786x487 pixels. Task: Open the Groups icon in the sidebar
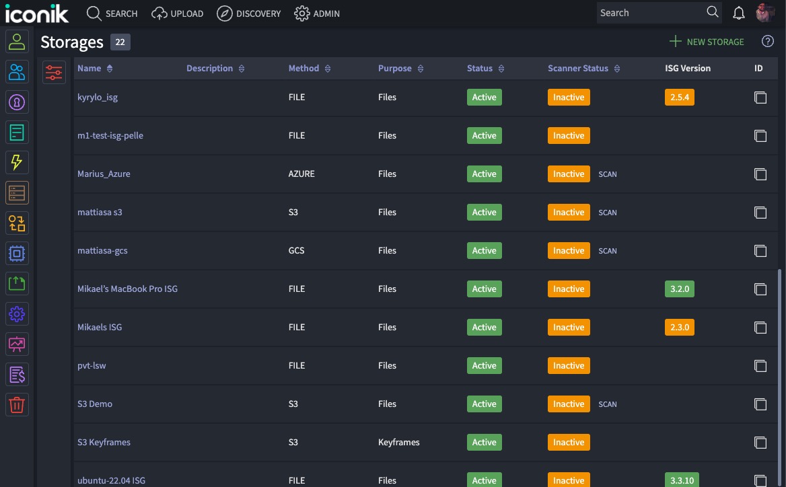(x=17, y=72)
